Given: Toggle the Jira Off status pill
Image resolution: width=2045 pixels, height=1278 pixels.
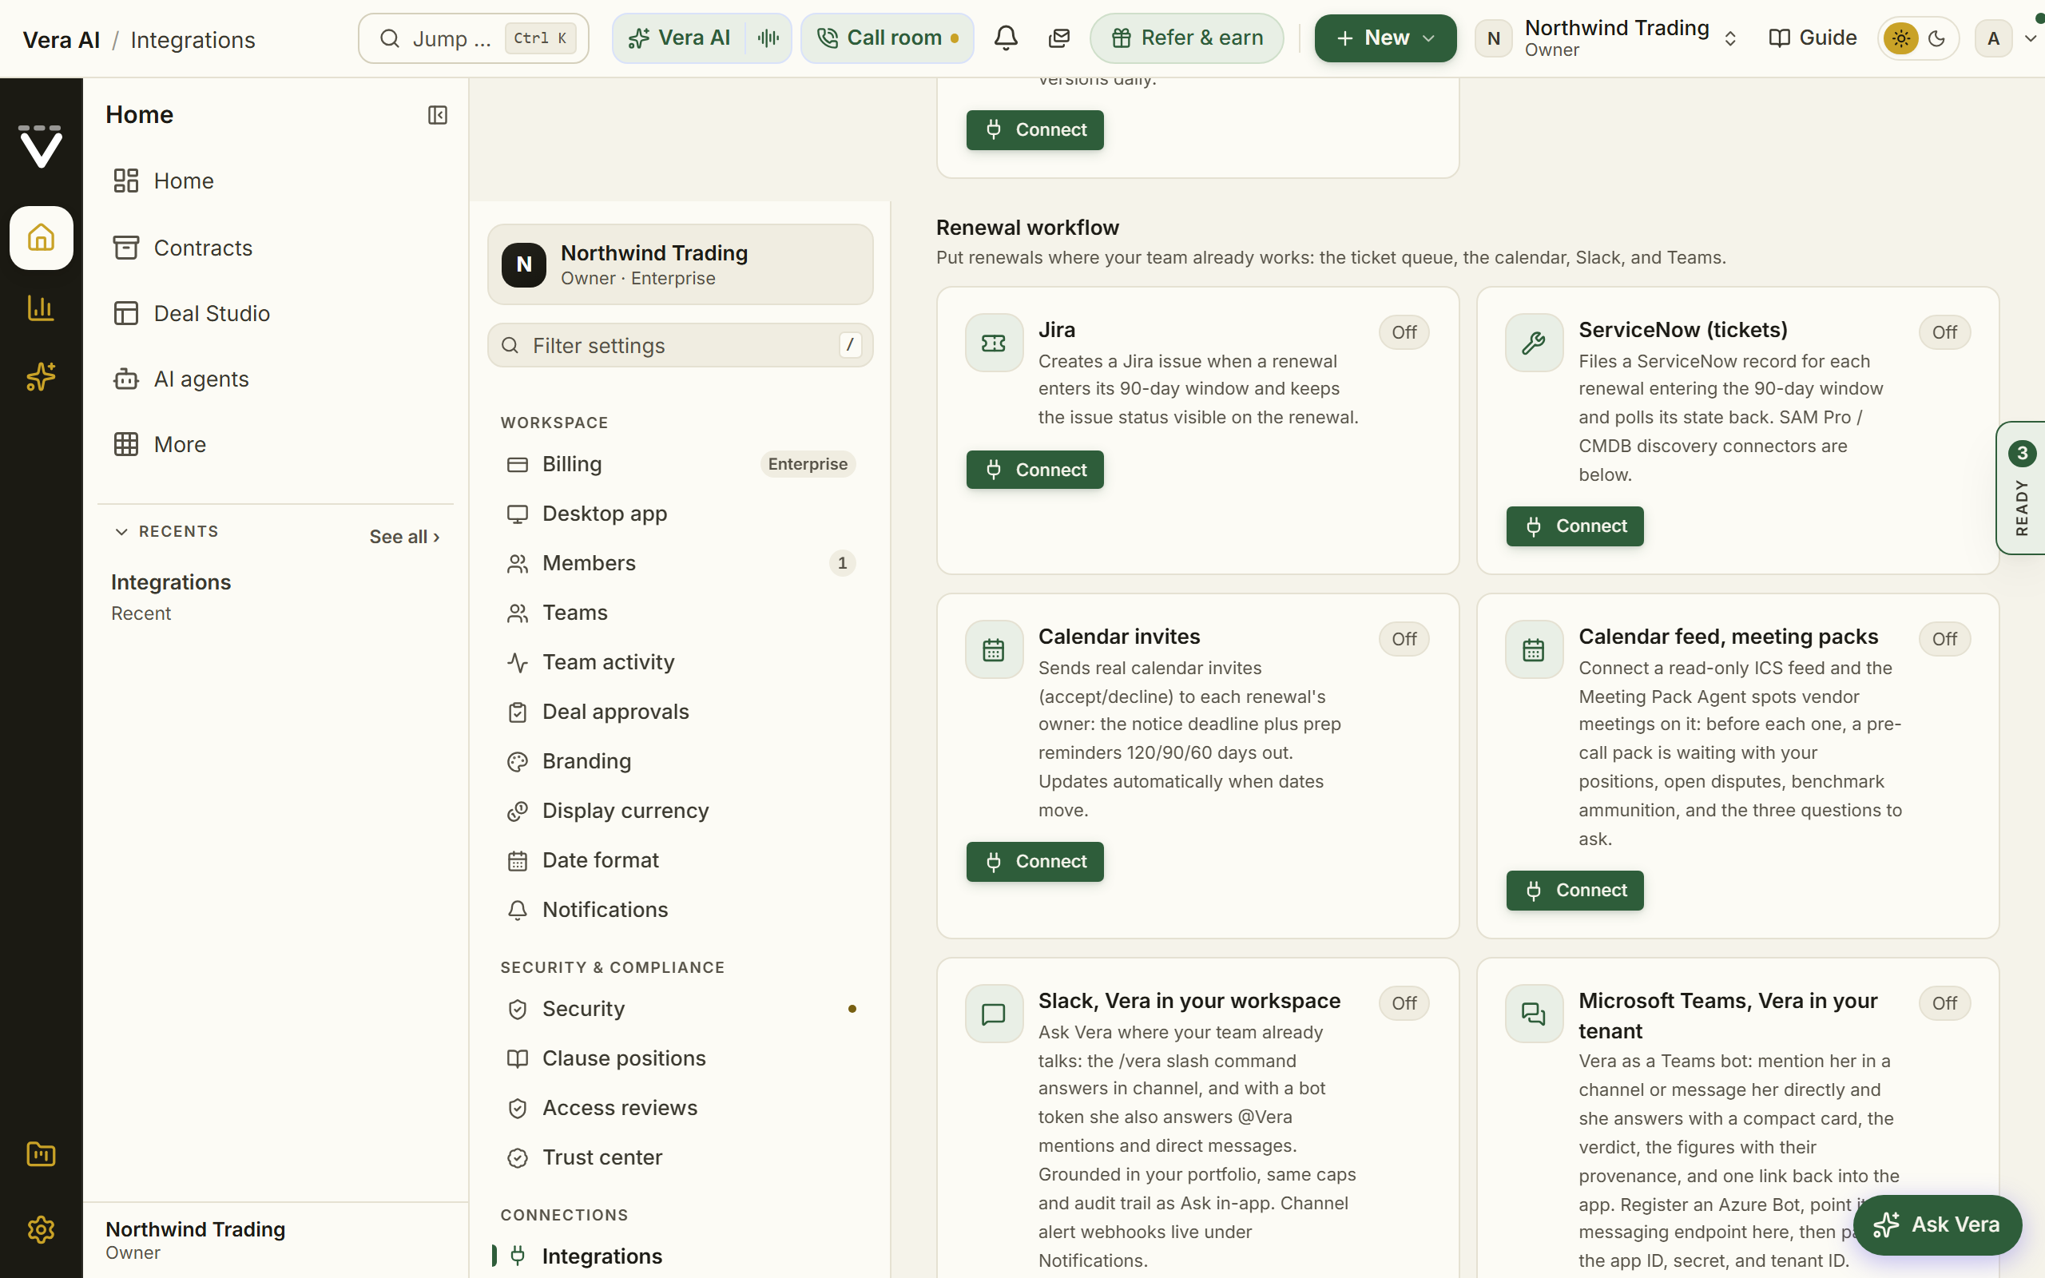Looking at the screenshot, I should (x=1404, y=332).
